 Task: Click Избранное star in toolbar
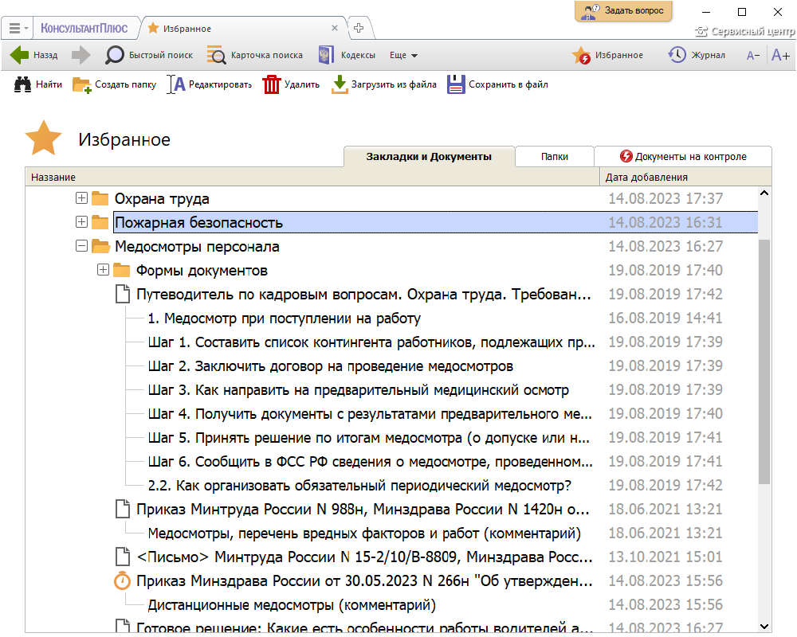point(607,55)
